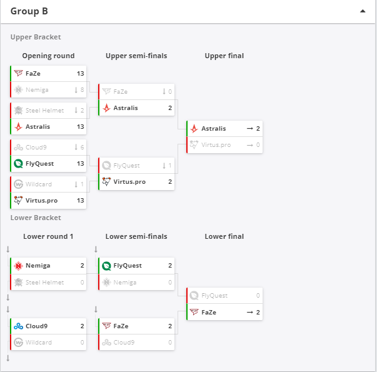Open Wildcard team in lower round 1
Image resolution: width=377 pixels, height=372 pixels.
[x=38, y=343]
